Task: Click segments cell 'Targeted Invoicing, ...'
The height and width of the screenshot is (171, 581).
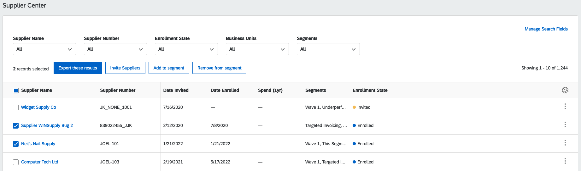Action: [326, 125]
